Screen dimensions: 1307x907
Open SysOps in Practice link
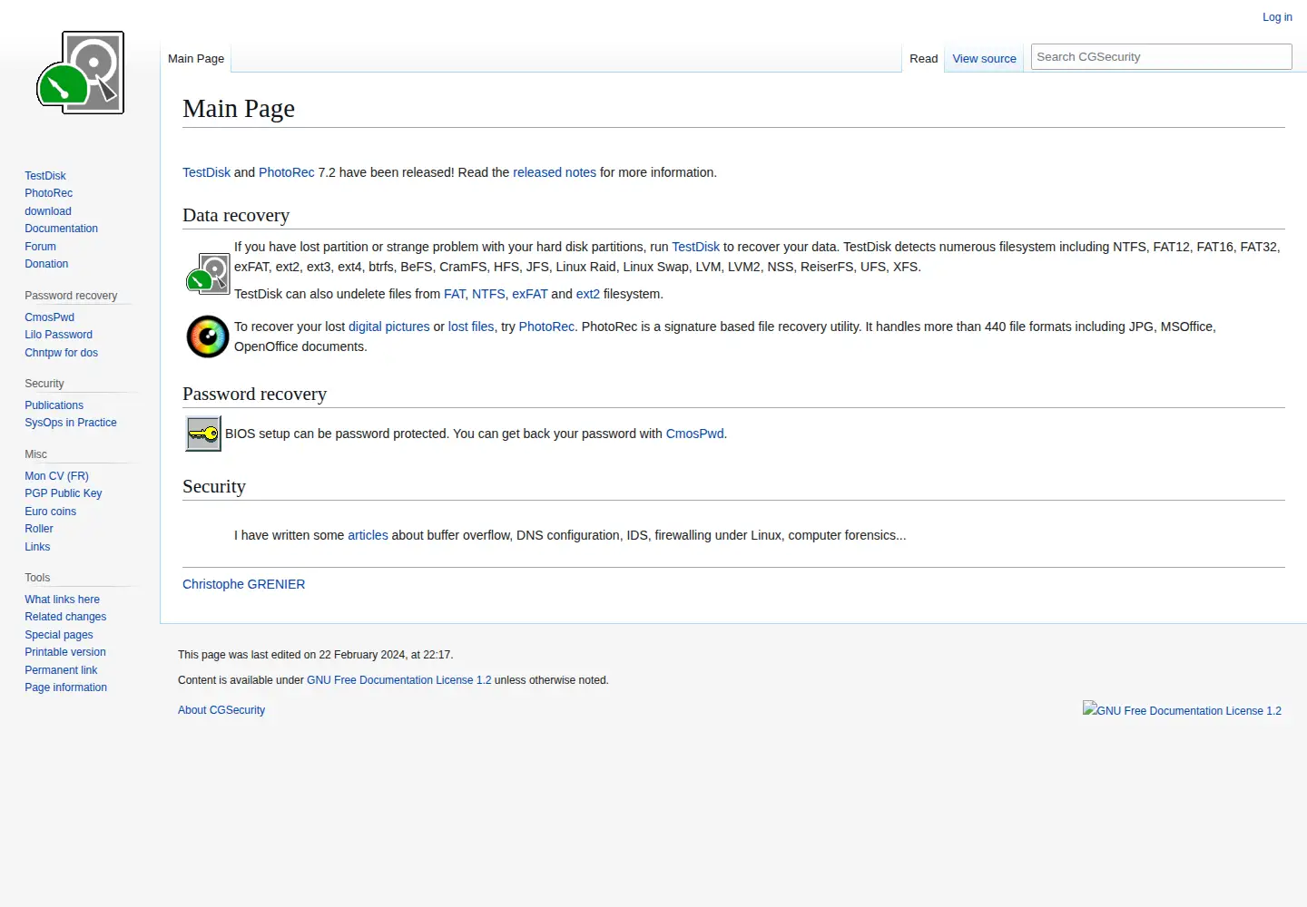(71, 423)
